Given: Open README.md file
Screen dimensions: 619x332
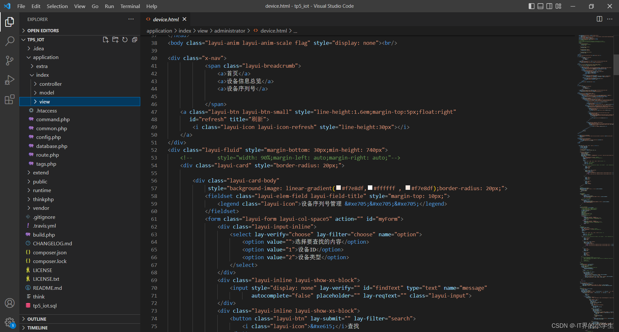Looking at the screenshot, I should coord(47,288).
